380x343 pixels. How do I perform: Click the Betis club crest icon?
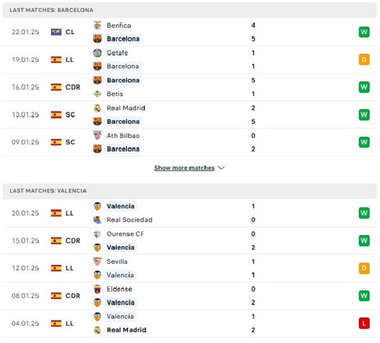97,94
